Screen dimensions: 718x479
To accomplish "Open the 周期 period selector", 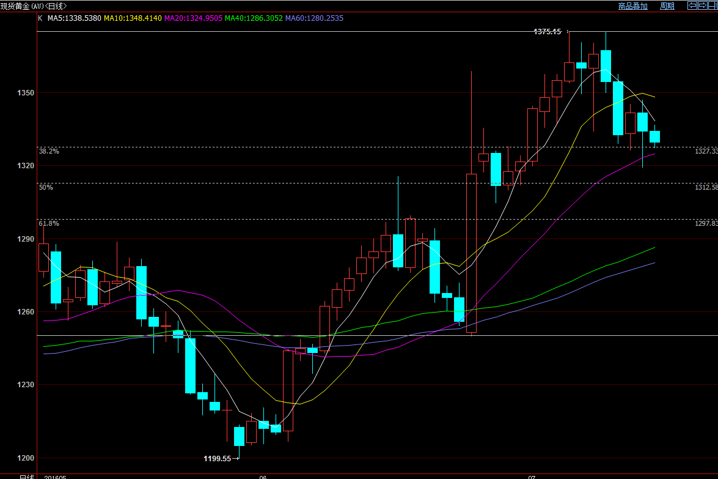I will coord(667,6).
